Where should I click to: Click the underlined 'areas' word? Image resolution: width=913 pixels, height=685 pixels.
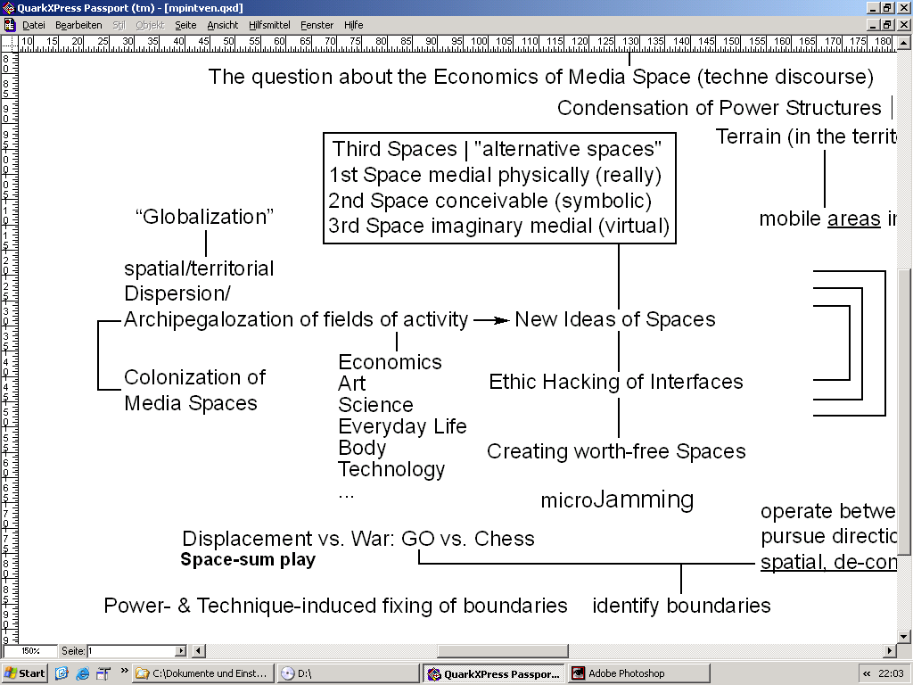pos(853,219)
